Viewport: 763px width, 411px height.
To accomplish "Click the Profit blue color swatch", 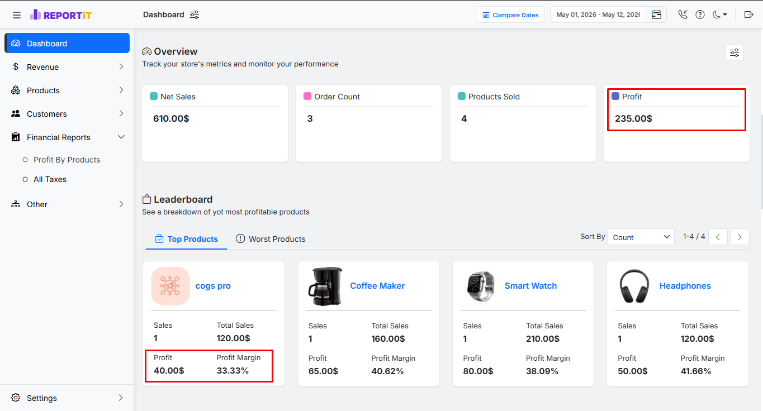I will 615,96.
